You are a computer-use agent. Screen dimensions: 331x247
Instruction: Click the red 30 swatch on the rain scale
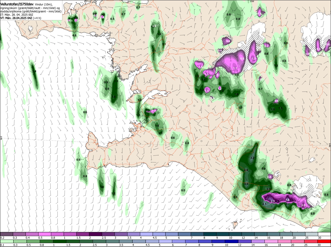[x=324, y=241]
